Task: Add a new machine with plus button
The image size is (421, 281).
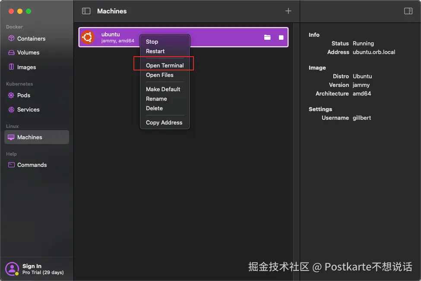Action: [x=288, y=11]
